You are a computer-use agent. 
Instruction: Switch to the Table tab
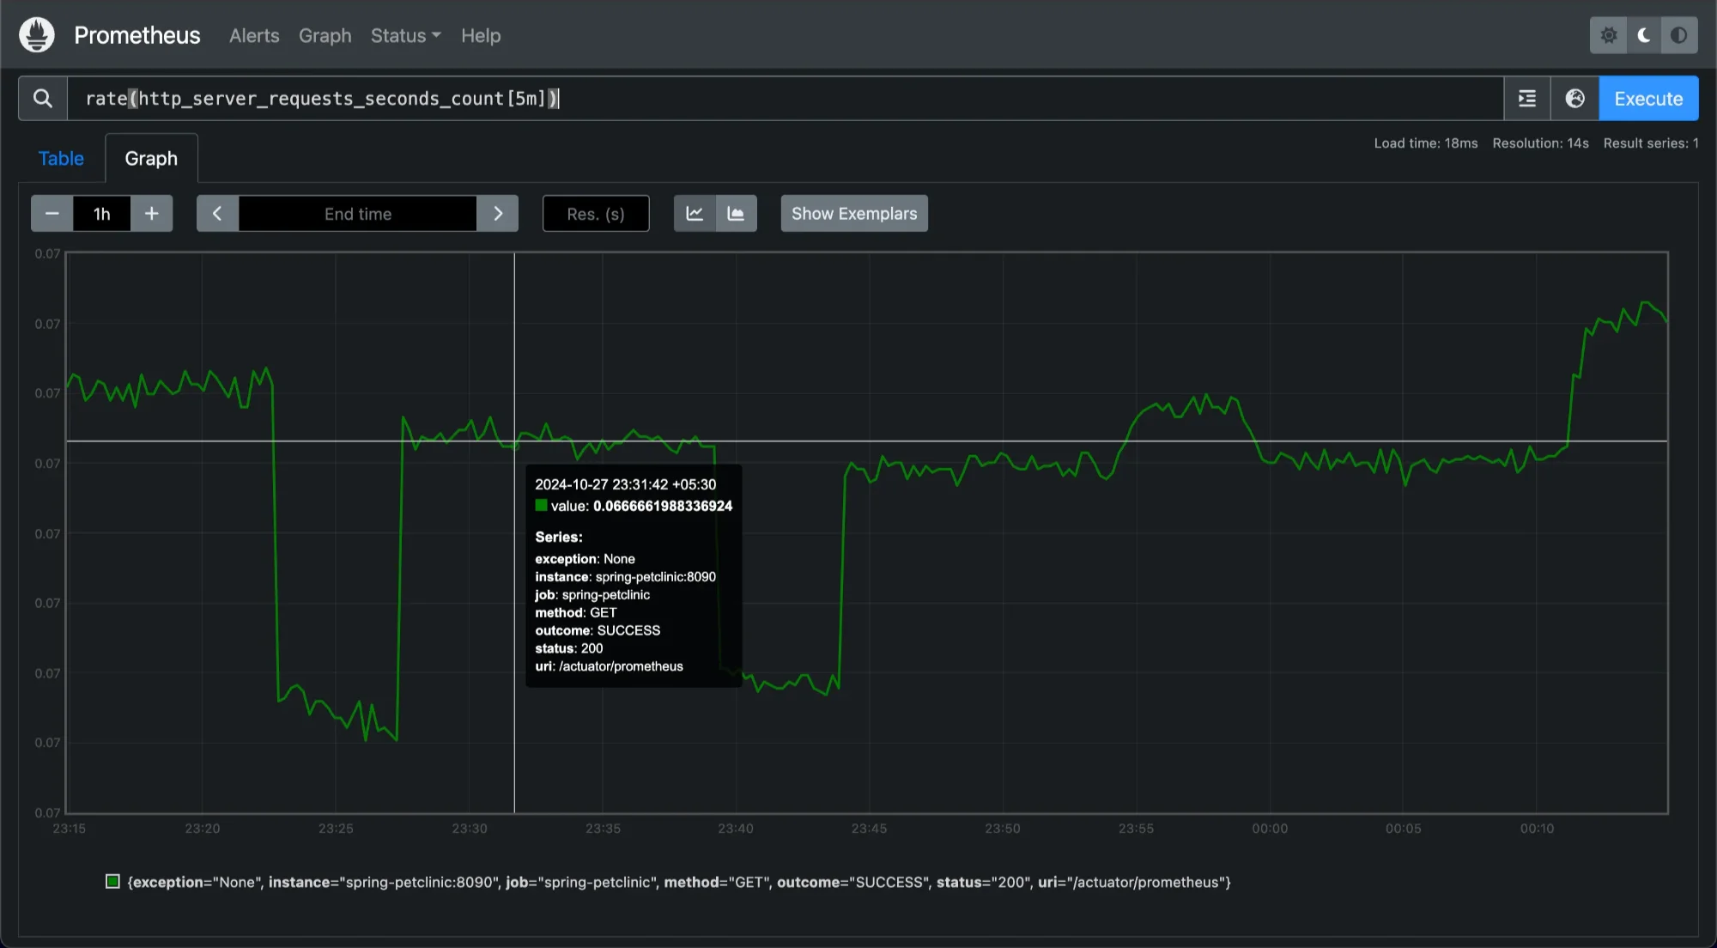pyautogui.click(x=61, y=159)
